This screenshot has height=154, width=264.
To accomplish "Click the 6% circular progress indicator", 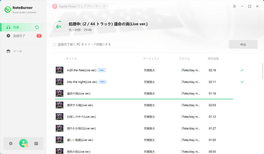I will tap(59, 26).
